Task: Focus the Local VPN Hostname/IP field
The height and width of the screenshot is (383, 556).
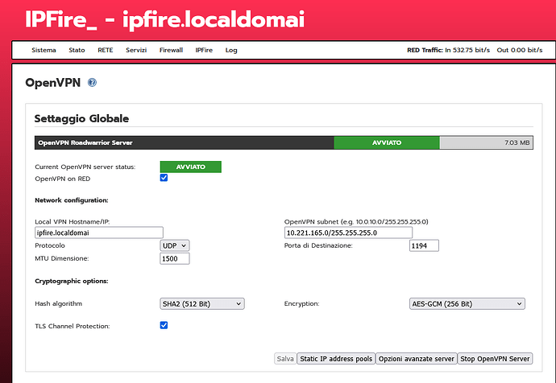Action: [99, 233]
